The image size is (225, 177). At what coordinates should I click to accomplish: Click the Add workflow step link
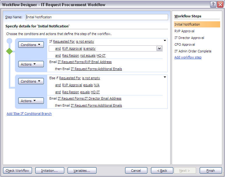click(x=188, y=57)
